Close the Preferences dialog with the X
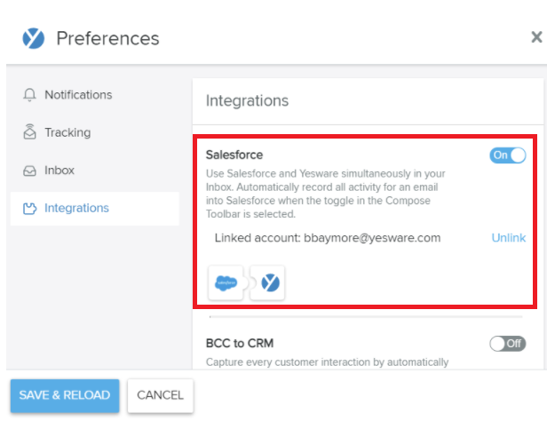 click(536, 37)
